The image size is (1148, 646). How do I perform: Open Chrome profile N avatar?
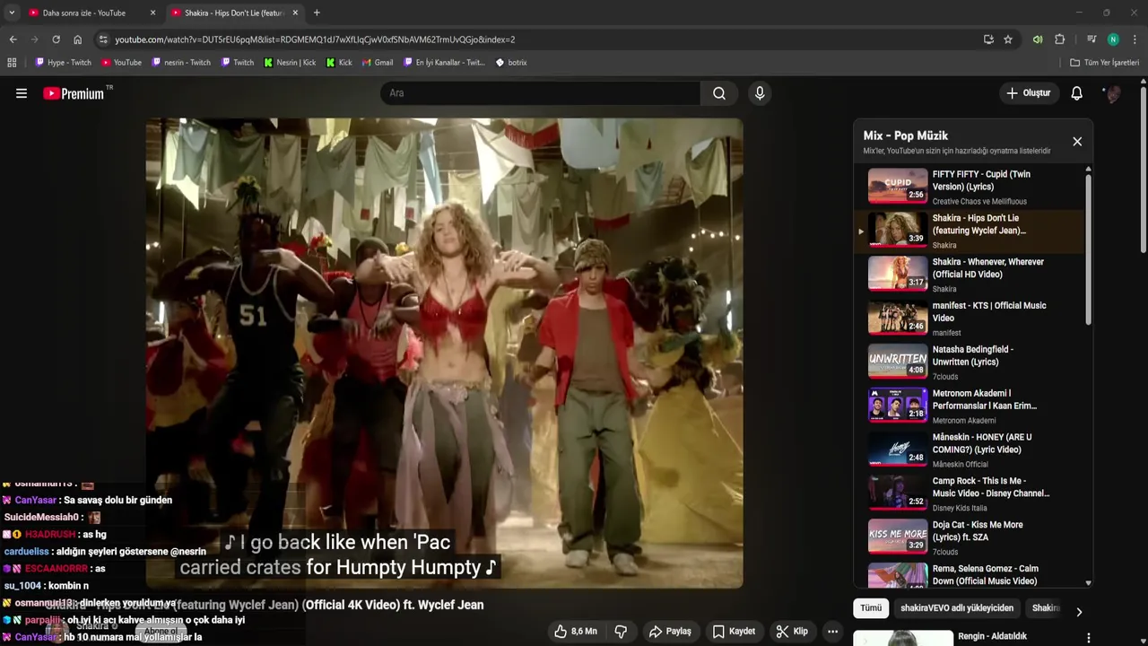[1113, 39]
